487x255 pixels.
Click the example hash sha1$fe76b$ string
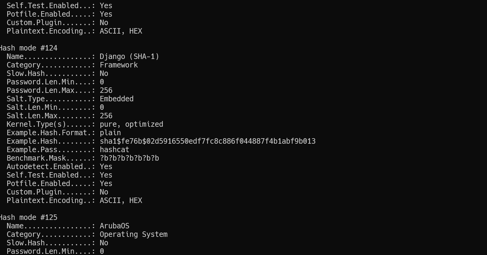pyautogui.click(x=208, y=141)
